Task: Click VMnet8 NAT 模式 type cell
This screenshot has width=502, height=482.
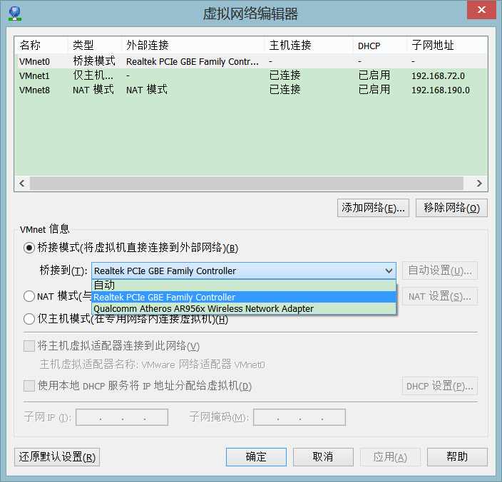Action: (93, 90)
